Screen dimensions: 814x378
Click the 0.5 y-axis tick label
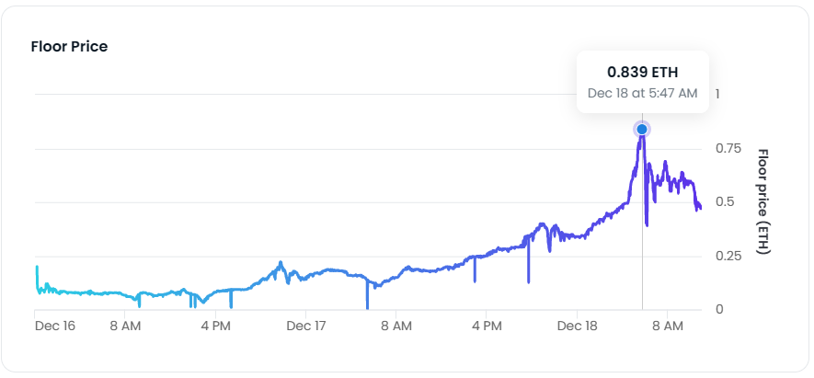(x=723, y=202)
